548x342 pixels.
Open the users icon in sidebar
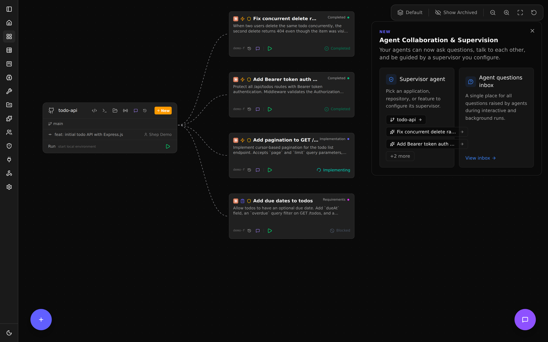coord(9,132)
